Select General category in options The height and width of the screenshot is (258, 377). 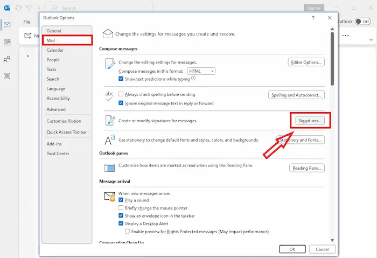click(67, 31)
